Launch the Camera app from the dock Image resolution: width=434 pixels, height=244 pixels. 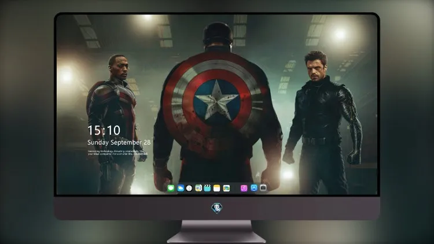tap(263, 188)
